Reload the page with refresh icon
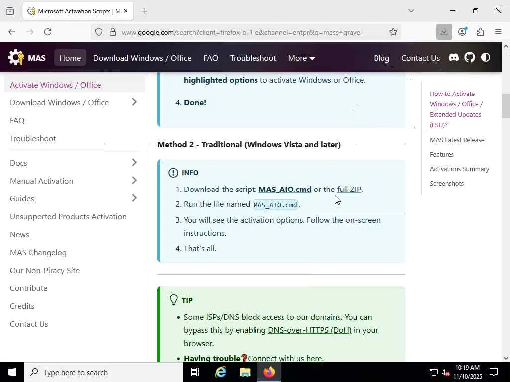The height and width of the screenshot is (382, 510). click(48, 32)
